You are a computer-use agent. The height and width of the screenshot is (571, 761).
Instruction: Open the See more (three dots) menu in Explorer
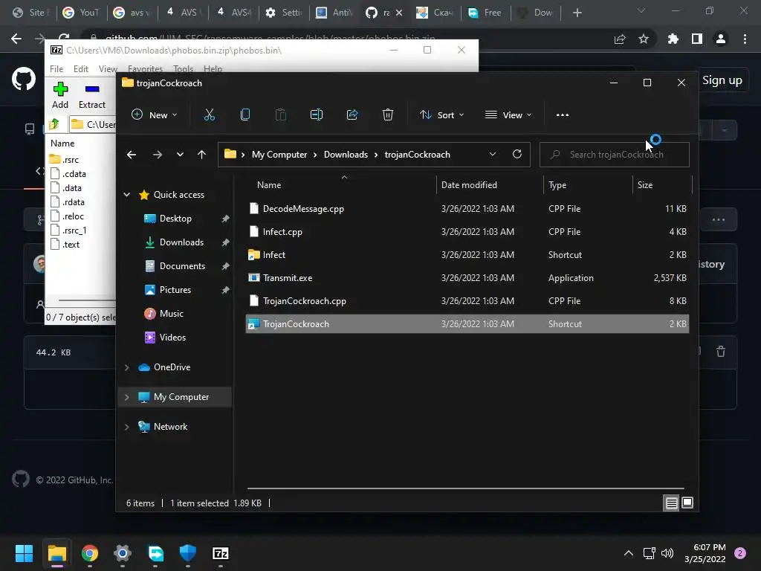[563, 115]
